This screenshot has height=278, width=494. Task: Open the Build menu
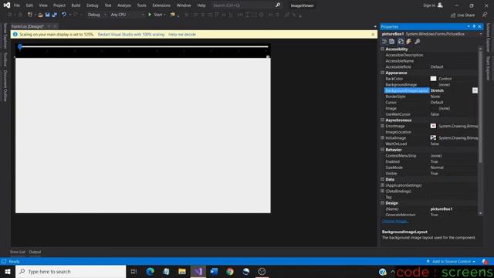tap(76, 5)
